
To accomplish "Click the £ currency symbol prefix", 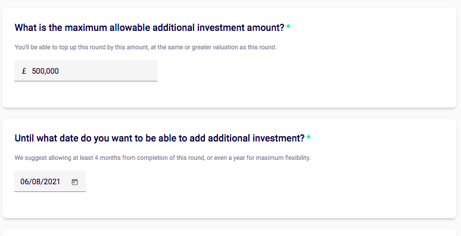I will coord(24,71).
